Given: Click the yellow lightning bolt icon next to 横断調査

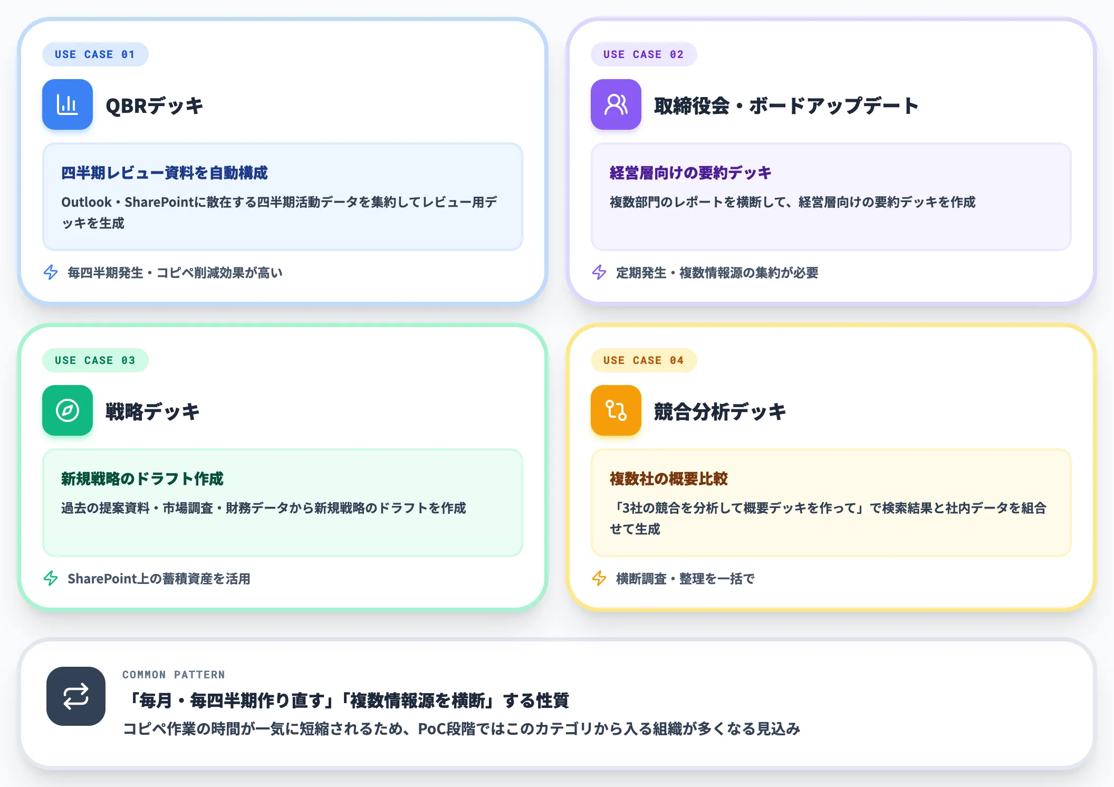Looking at the screenshot, I should [599, 578].
